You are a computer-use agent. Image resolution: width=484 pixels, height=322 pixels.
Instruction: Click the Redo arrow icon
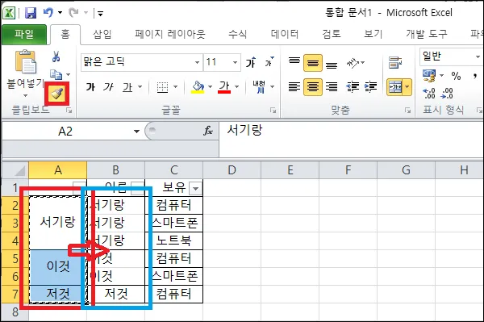(x=74, y=13)
